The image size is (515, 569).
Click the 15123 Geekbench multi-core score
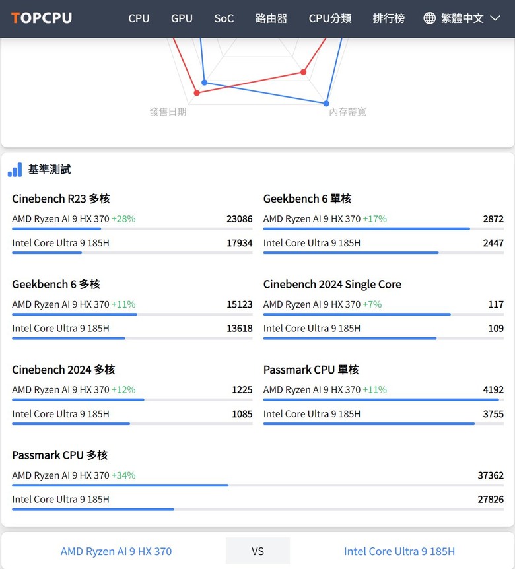coord(239,304)
